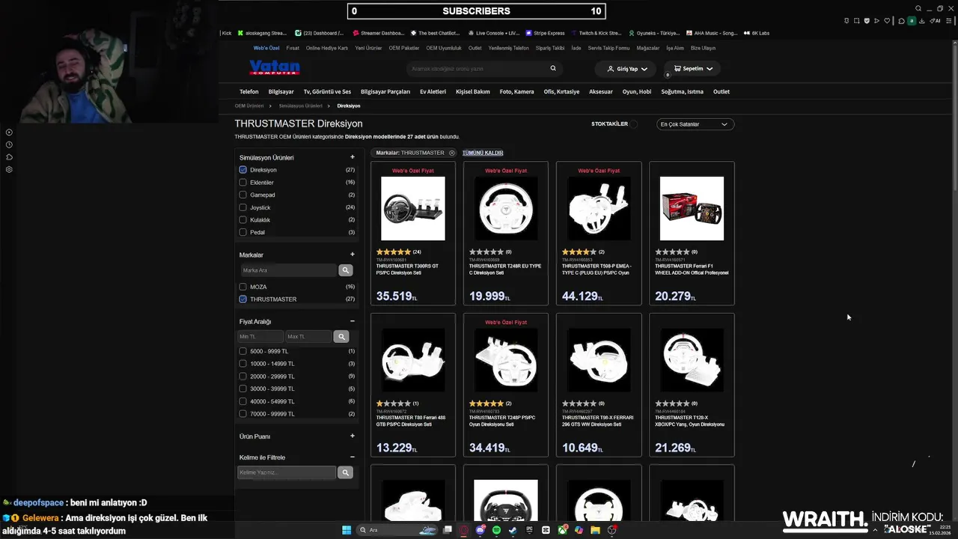Open the Bilgisayar Parçaları category menu
Screen dimensions: 958x539
click(385, 91)
